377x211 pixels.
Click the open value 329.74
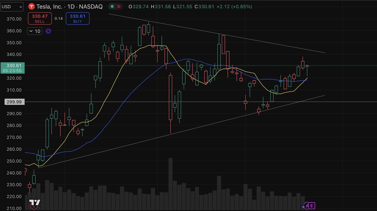coord(140,7)
